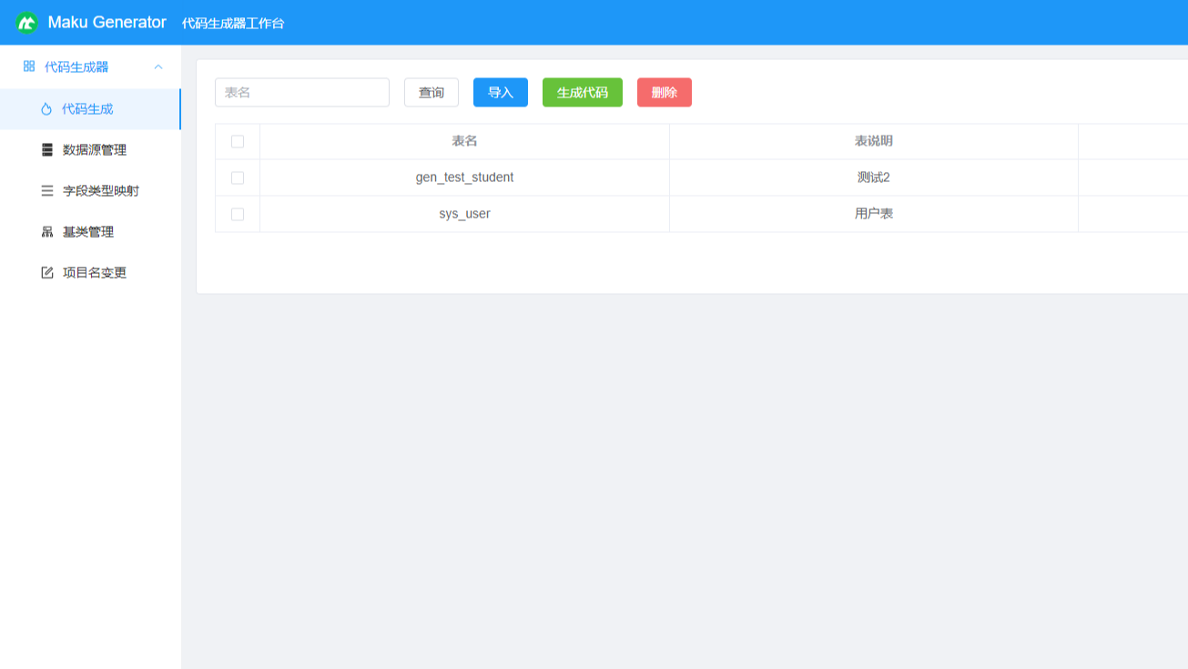Viewport: 1188px width, 669px height.
Task: Click the 表名 column header
Action: (464, 142)
